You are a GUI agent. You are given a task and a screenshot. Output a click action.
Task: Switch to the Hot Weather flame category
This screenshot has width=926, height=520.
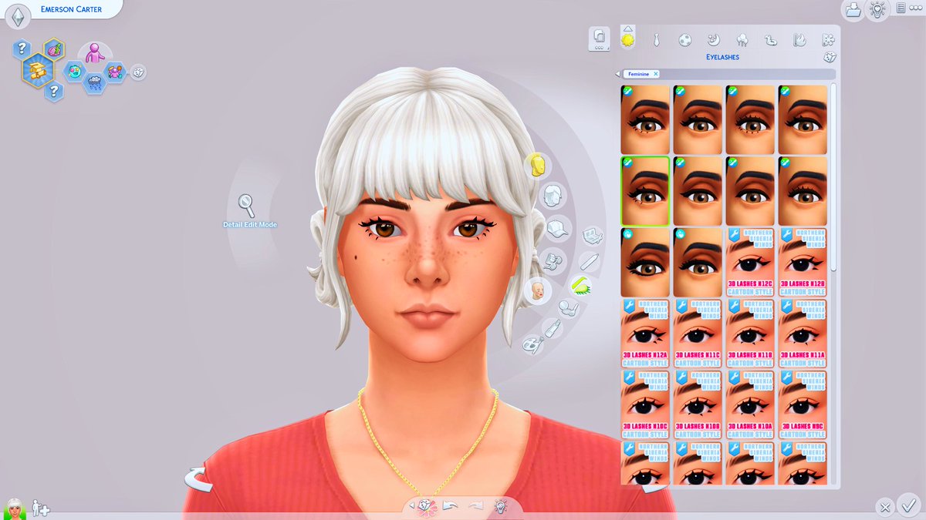coord(799,40)
